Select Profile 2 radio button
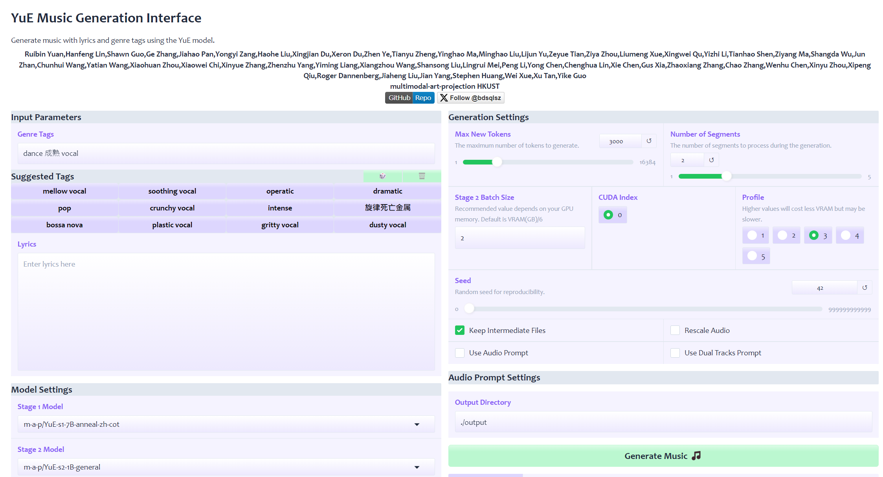Viewport: 883px width, 477px height. pos(782,235)
